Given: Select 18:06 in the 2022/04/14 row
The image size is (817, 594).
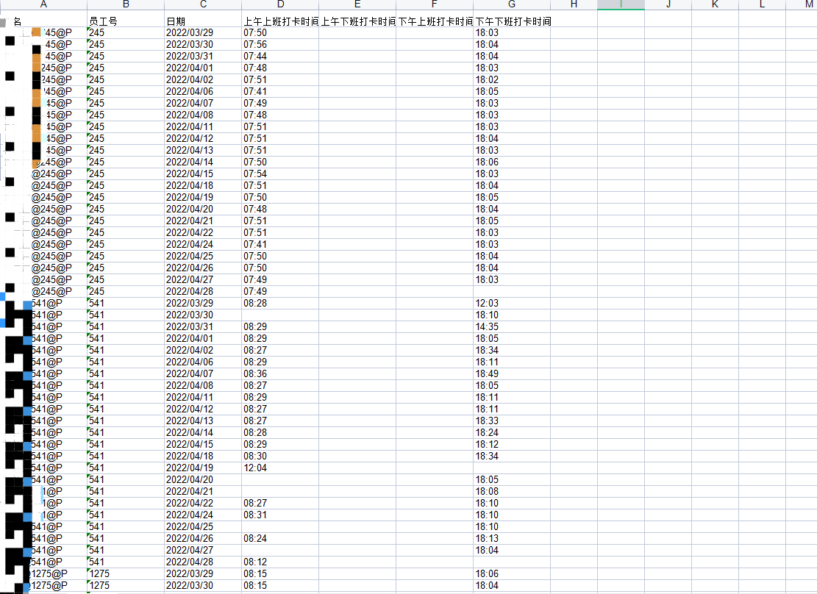Looking at the screenshot, I should [512, 162].
